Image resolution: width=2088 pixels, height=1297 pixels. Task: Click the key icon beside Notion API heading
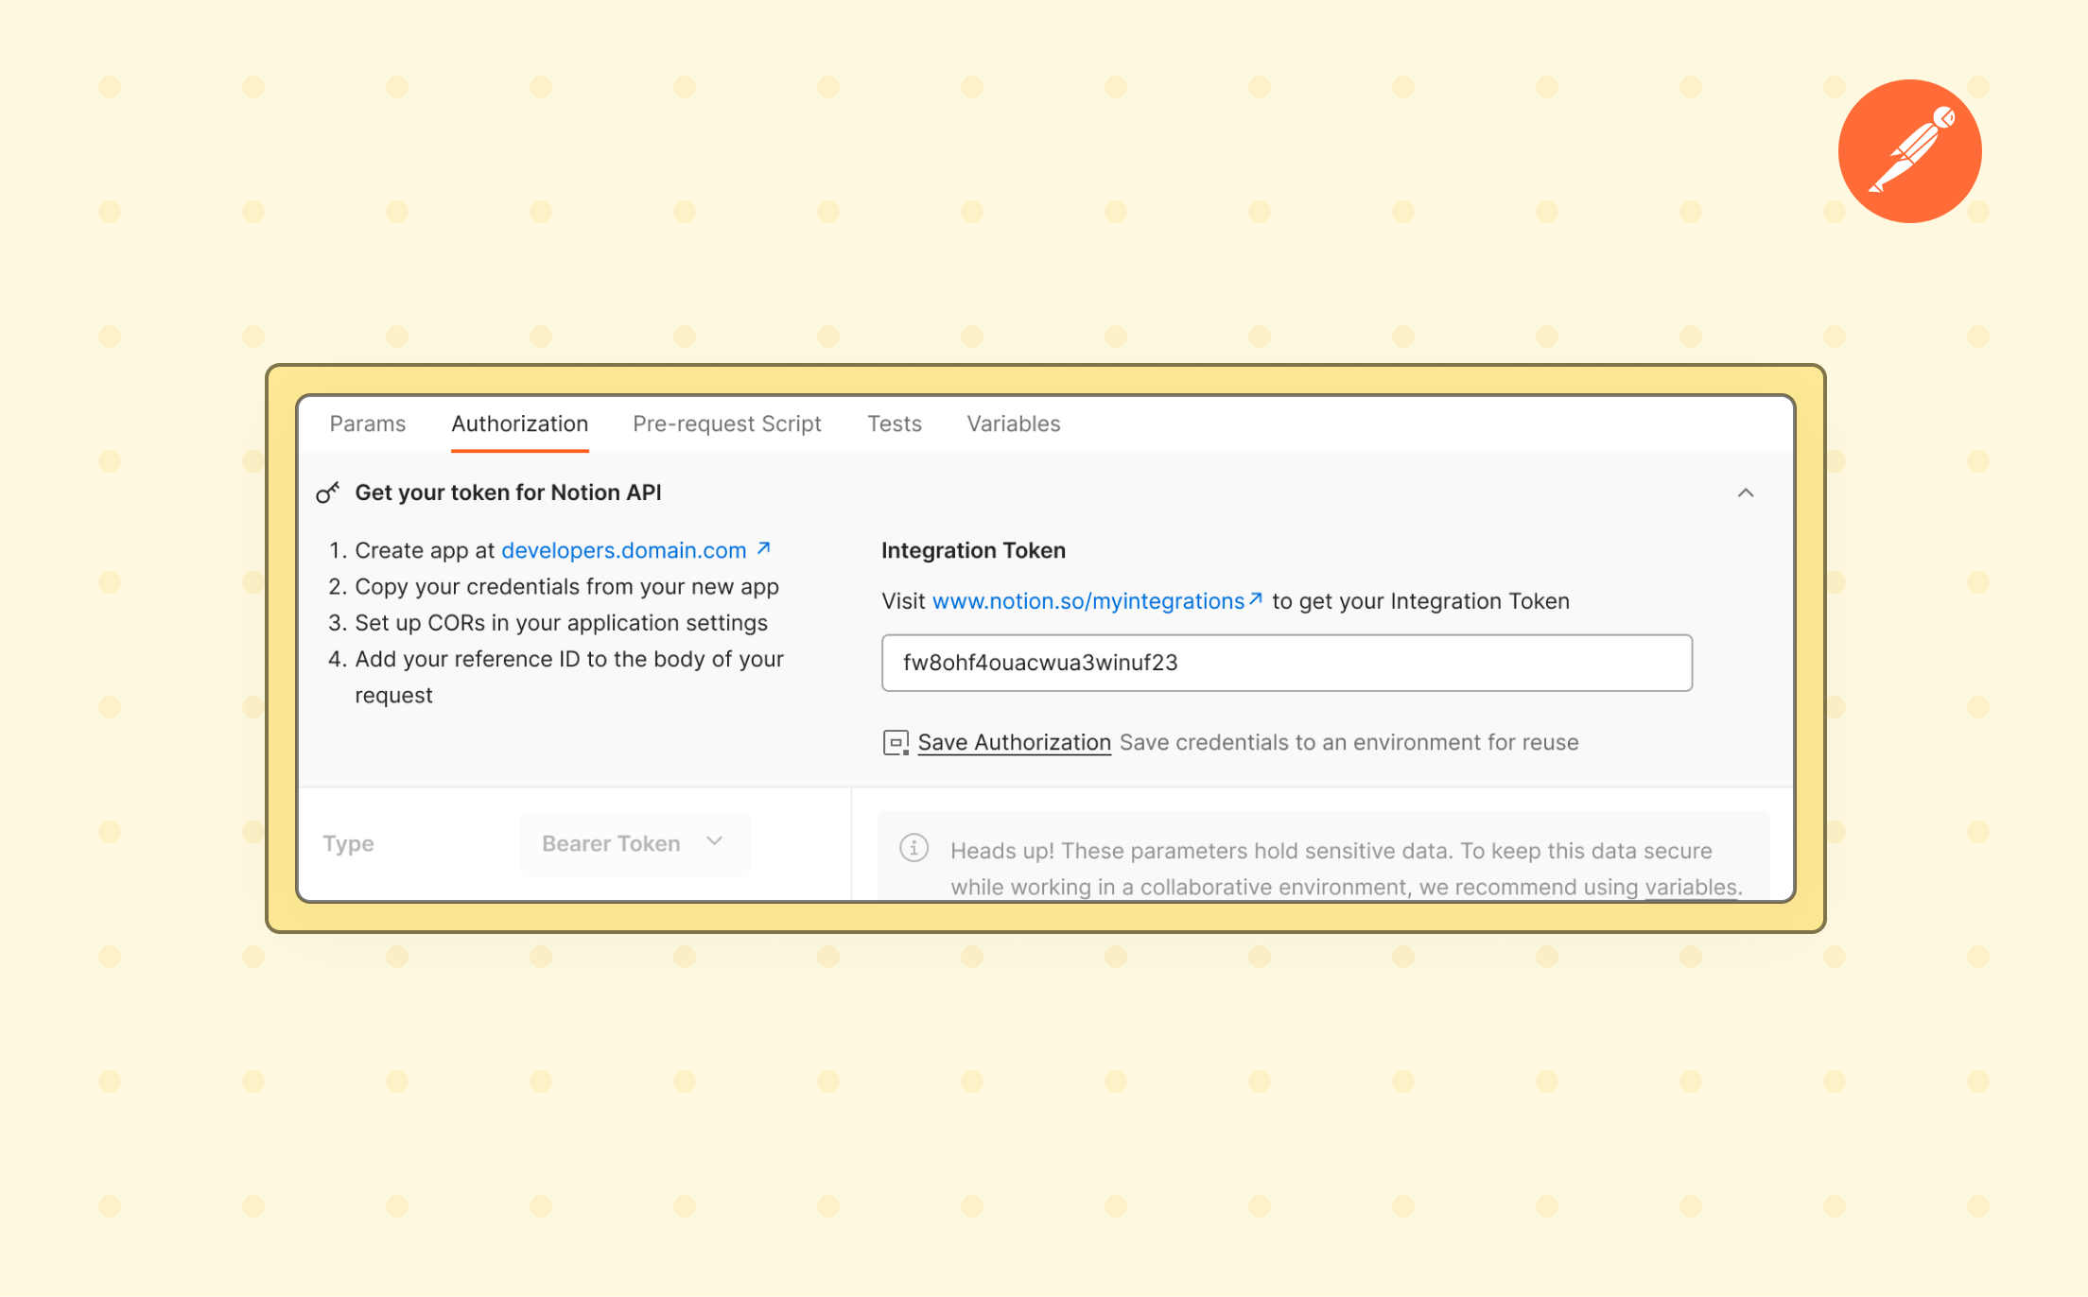[x=327, y=493]
